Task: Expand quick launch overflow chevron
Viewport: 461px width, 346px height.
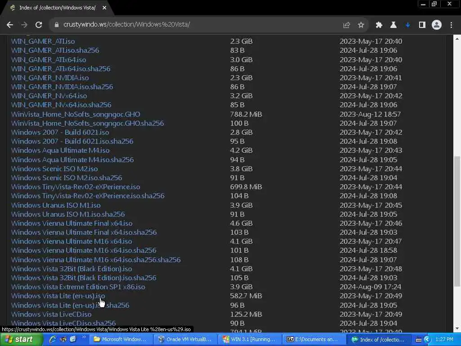Action: 84,337
